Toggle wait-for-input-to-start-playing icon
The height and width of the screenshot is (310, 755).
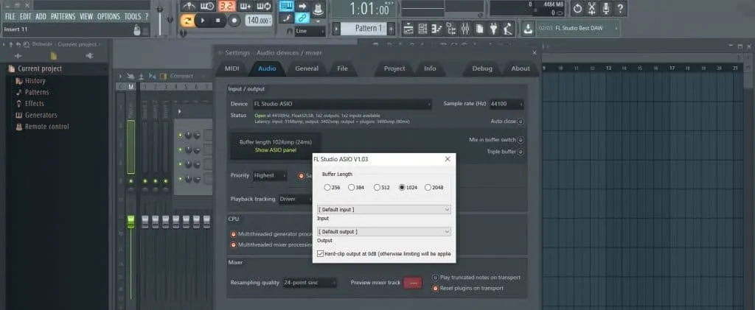click(207, 6)
